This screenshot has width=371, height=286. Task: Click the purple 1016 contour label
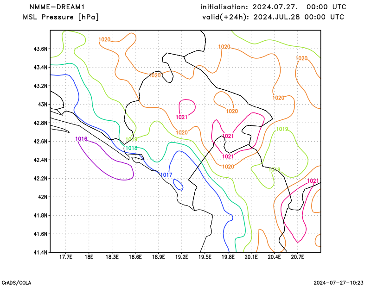(x=81, y=139)
